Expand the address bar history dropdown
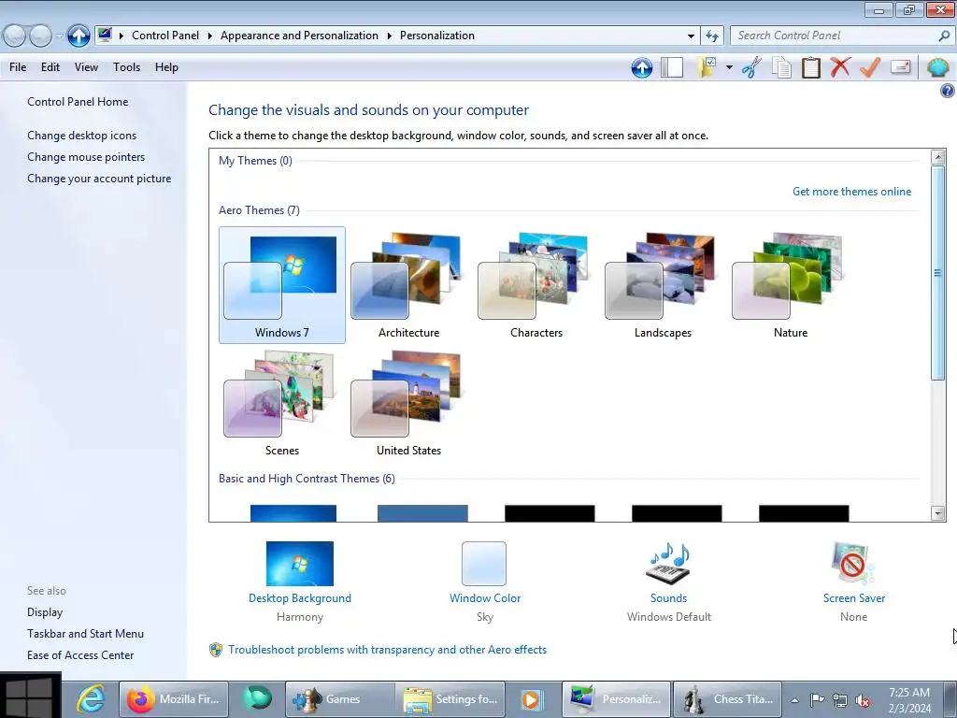The width and height of the screenshot is (957, 718). coord(691,36)
